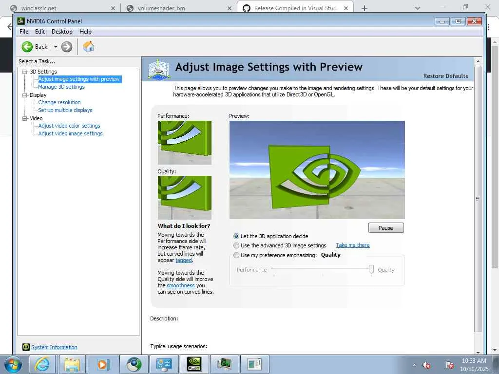
Task: Collapse the 3D Settings tree node
Action: coord(24,72)
